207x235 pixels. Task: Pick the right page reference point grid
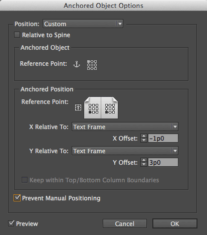tap(110, 108)
